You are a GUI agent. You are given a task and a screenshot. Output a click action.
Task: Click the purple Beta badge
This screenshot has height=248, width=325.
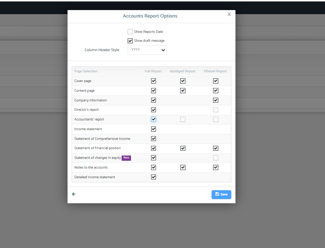click(x=126, y=158)
